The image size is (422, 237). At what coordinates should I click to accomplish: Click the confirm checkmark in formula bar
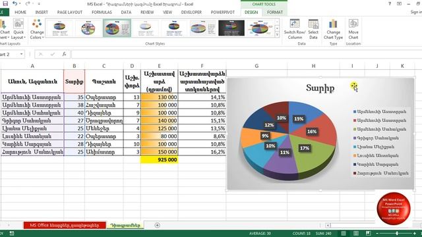click(x=53, y=54)
